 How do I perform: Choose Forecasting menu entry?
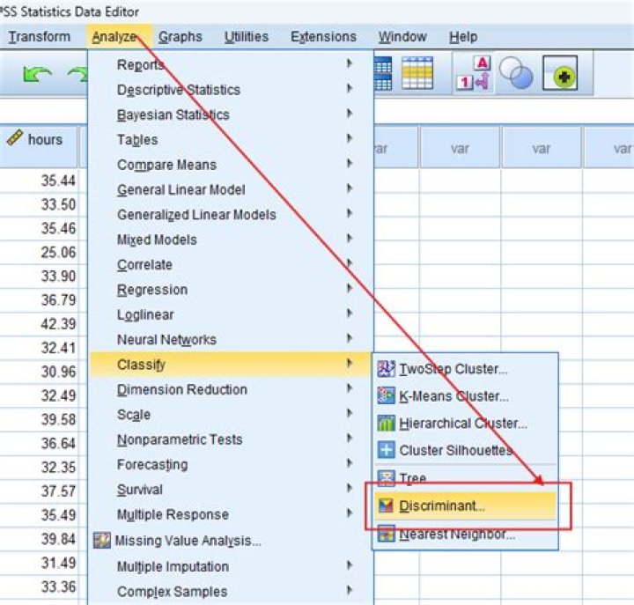coord(231,465)
